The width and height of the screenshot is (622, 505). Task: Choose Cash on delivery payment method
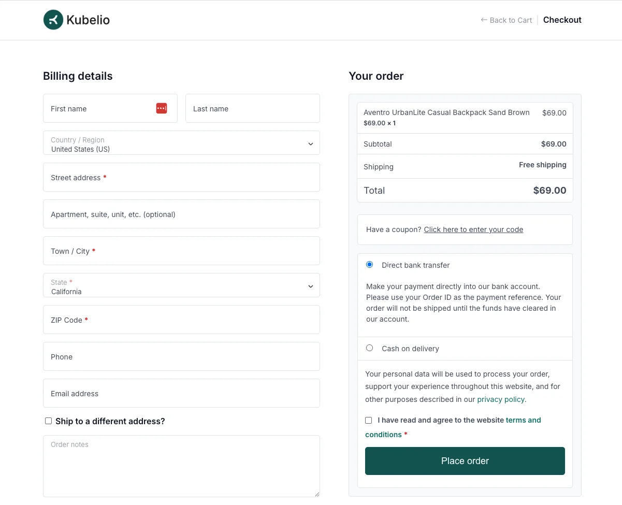pyautogui.click(x=369, y=348)
